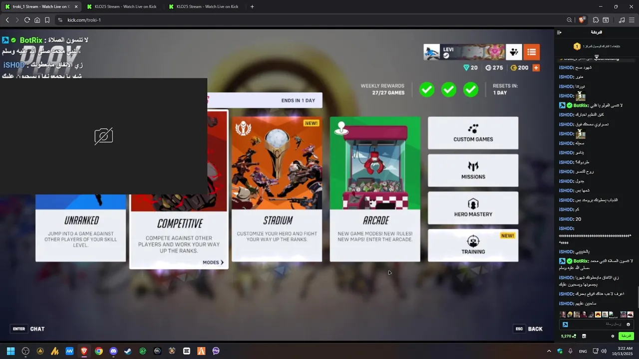Click the teal triangle currency icon showing 20

pyautogui.click(x=466, y=68)
